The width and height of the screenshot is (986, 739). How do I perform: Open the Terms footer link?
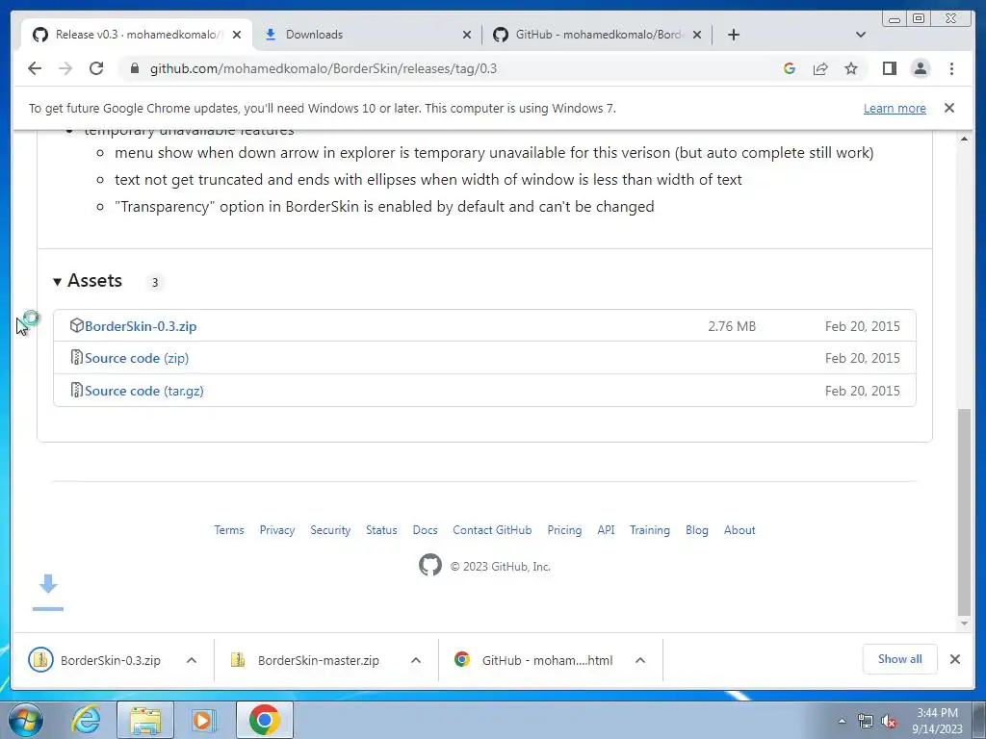click(229, 530)
